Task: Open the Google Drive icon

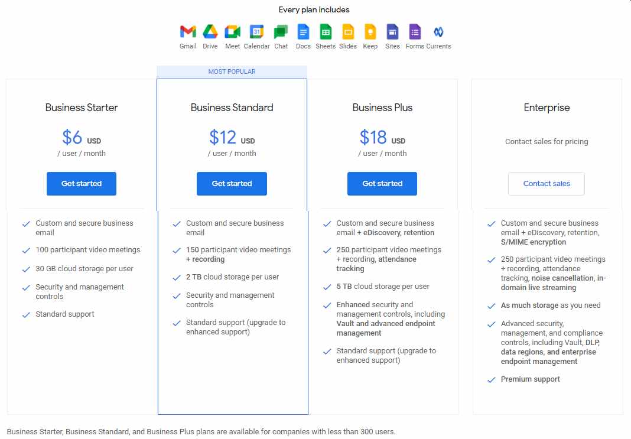Action: 210,32
